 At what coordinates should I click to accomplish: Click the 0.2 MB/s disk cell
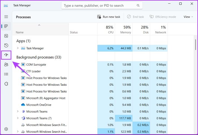[x=141, y=125]
